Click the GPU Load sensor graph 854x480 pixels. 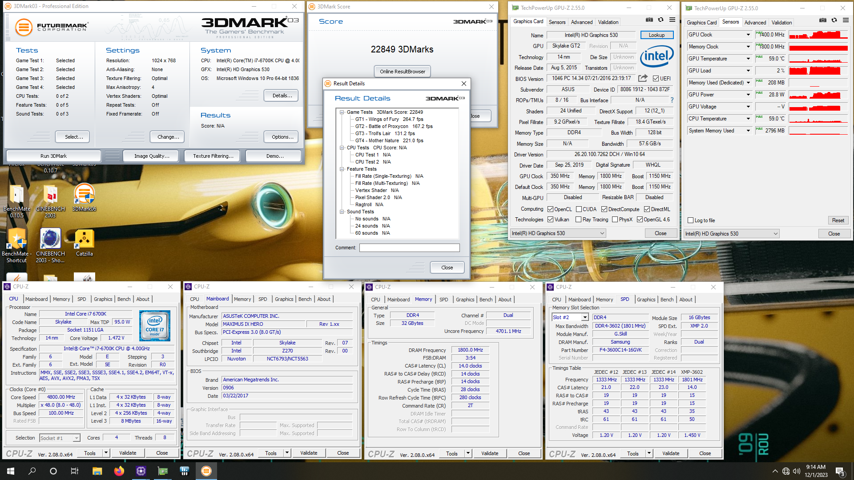[818, 71]
